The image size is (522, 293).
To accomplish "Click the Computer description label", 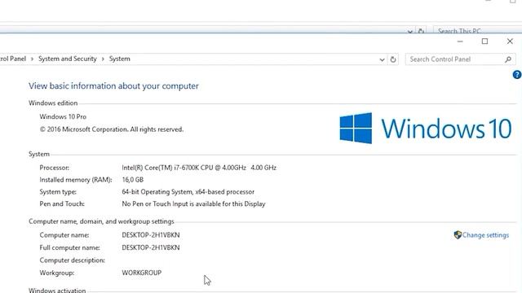I will [72, 260].
